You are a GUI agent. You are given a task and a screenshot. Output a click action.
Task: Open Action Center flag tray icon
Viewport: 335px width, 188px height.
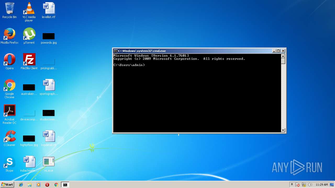(298, 185)
